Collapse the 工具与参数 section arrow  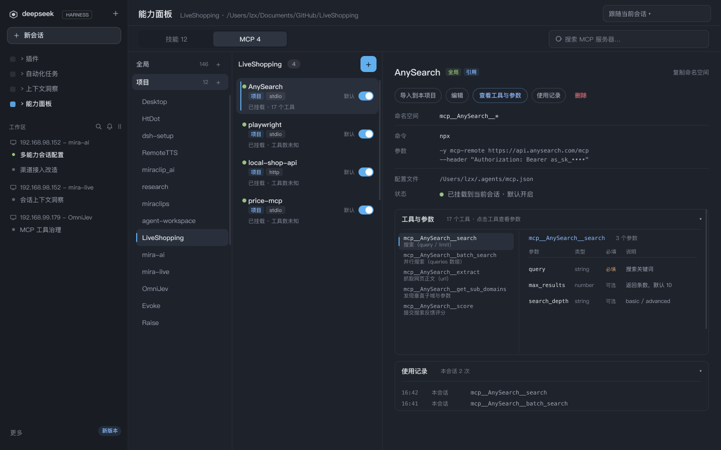point(700,219)
